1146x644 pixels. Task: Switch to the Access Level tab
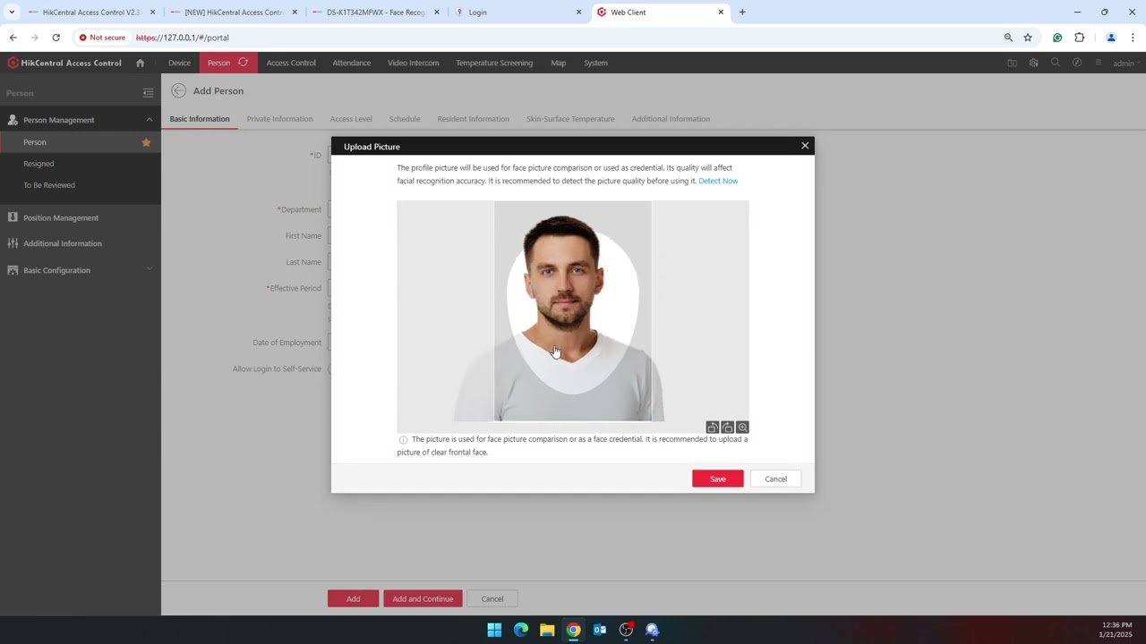(x=351, y=119)
